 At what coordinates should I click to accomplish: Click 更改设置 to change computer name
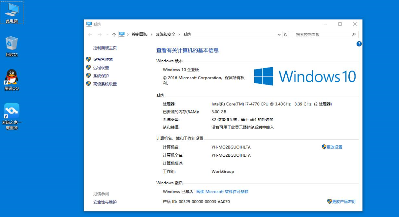coord(334,147)
